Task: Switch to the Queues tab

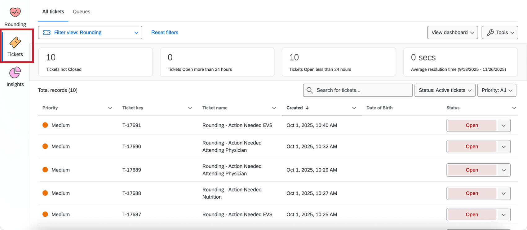Action: point(82,12)
